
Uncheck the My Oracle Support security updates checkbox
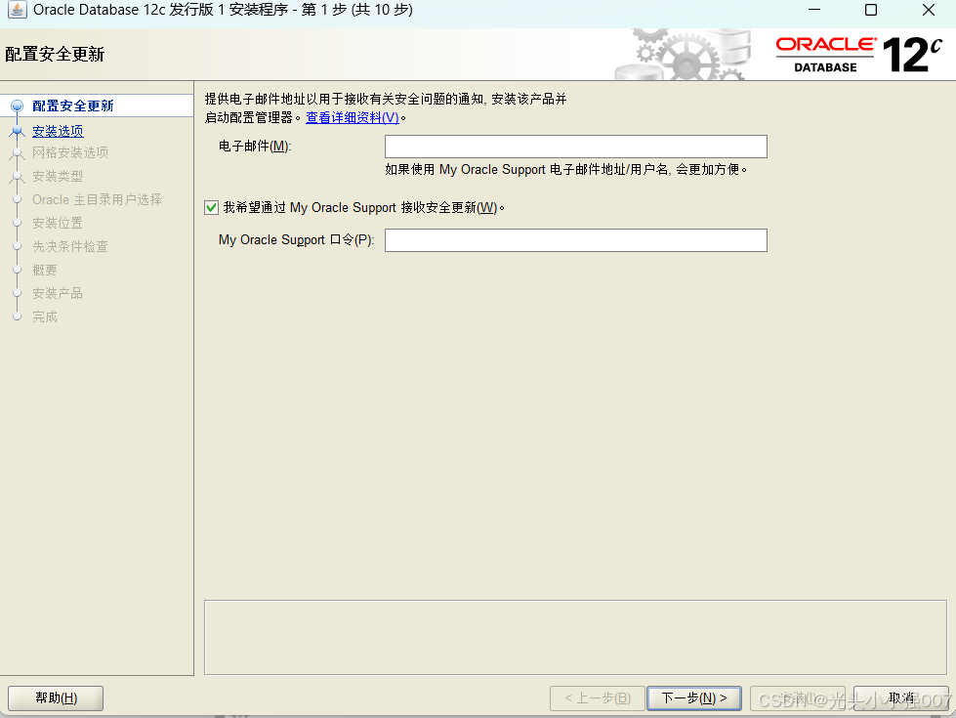[212, 207]
